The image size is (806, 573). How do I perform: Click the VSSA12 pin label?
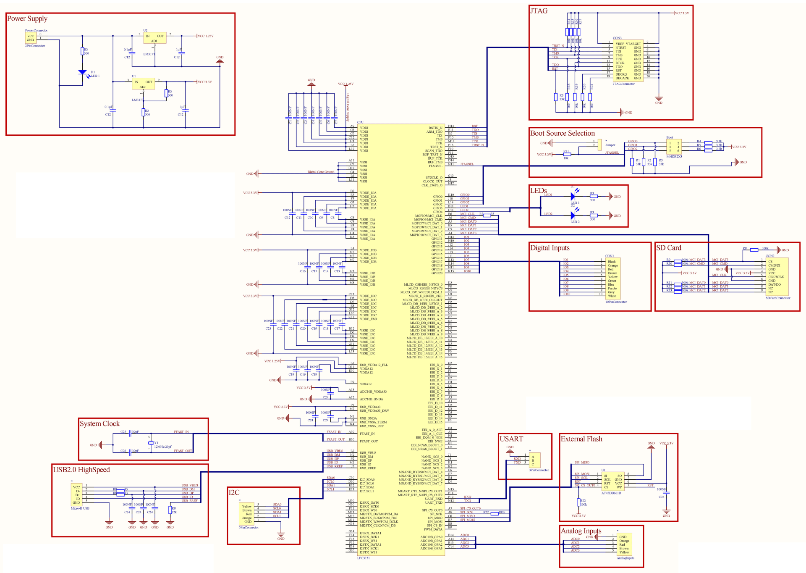coord(366,384)
